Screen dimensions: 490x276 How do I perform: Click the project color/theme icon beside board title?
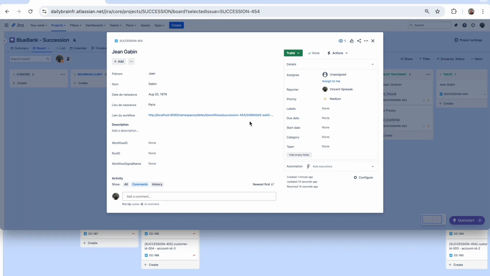click(75, 40)
